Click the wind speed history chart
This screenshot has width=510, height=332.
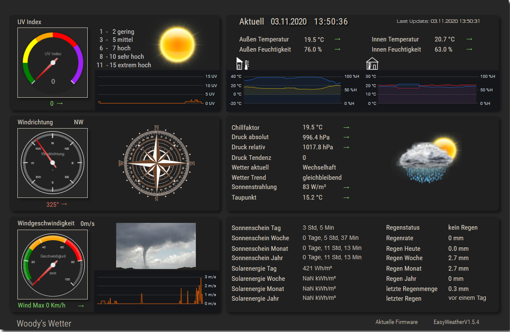(150, 290)
